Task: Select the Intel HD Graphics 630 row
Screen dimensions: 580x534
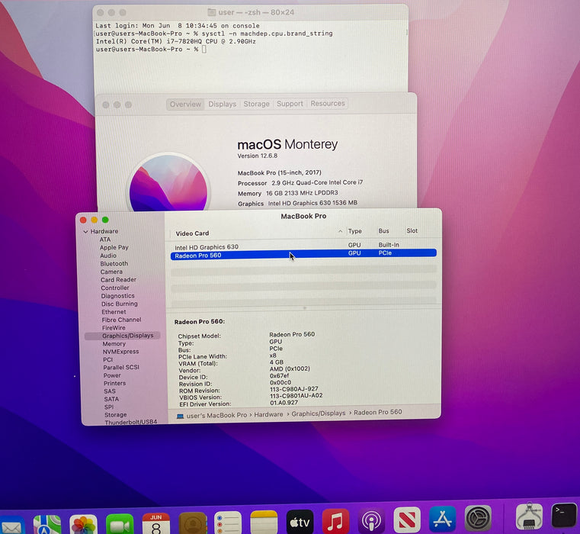Action: click(303, 246)
